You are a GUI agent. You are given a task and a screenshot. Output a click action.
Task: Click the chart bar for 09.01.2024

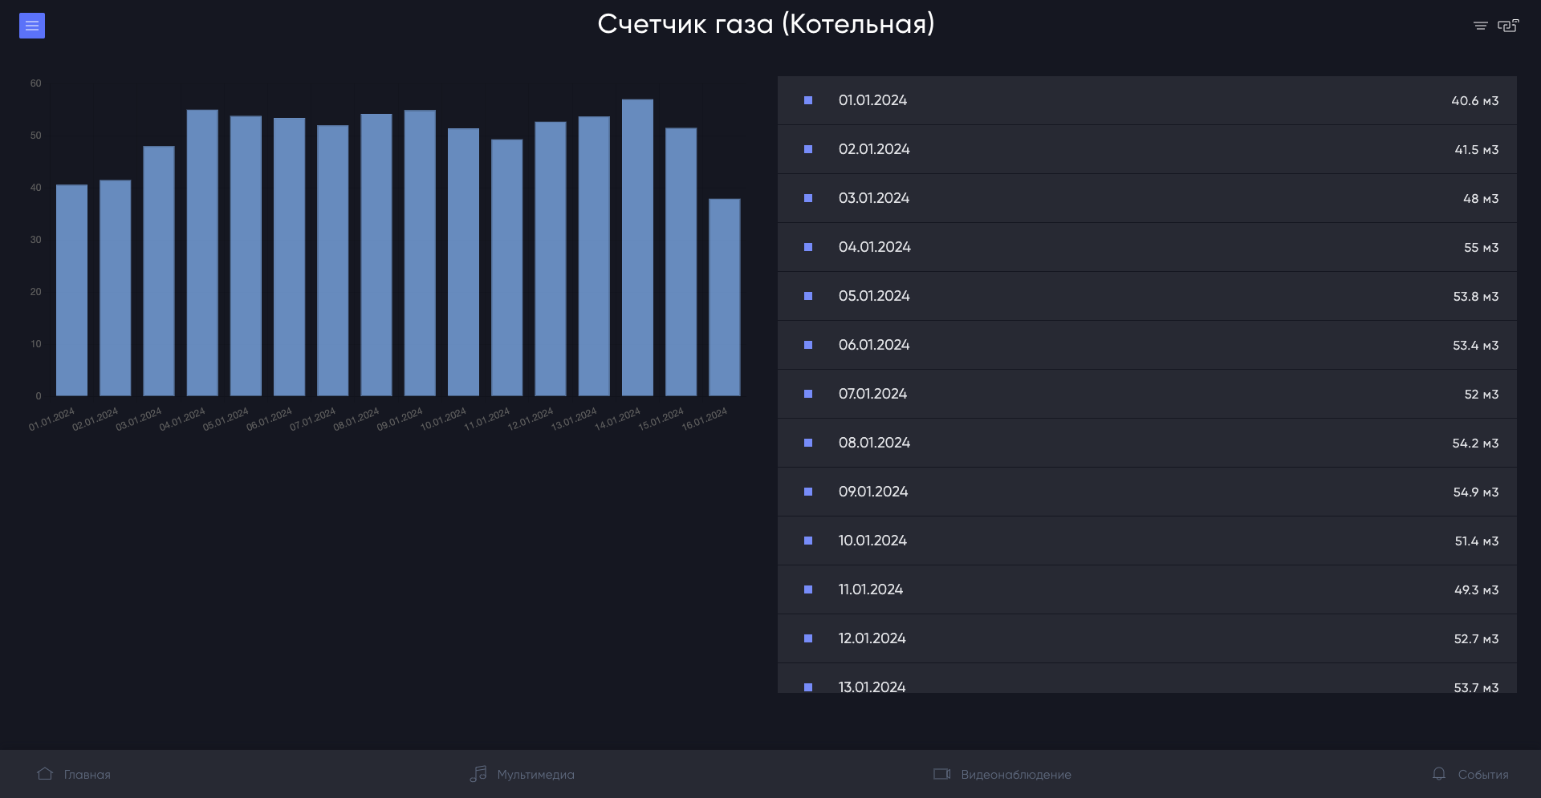420,253
